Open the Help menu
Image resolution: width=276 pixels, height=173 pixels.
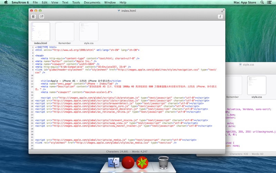point(123,2)
